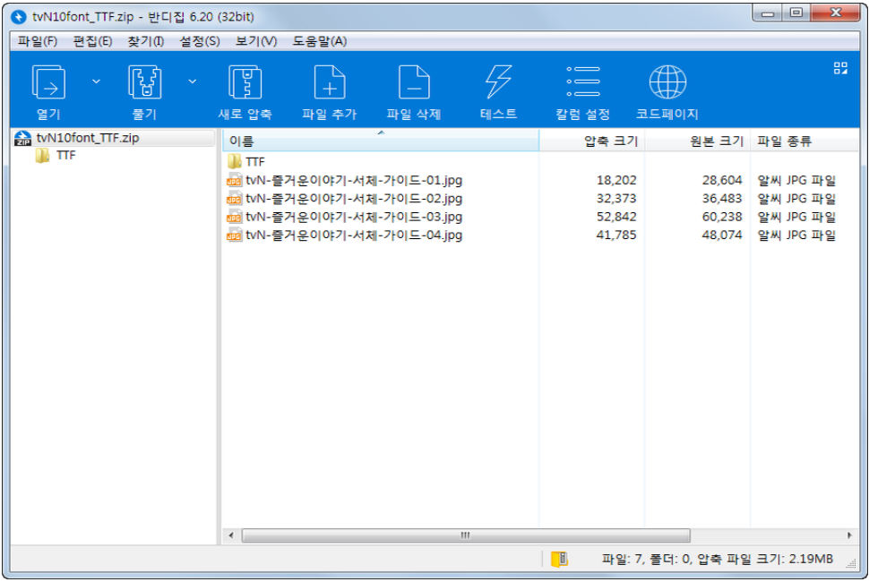Select tvN10font_TTF.zip in the tree panel

click(88, 138)
